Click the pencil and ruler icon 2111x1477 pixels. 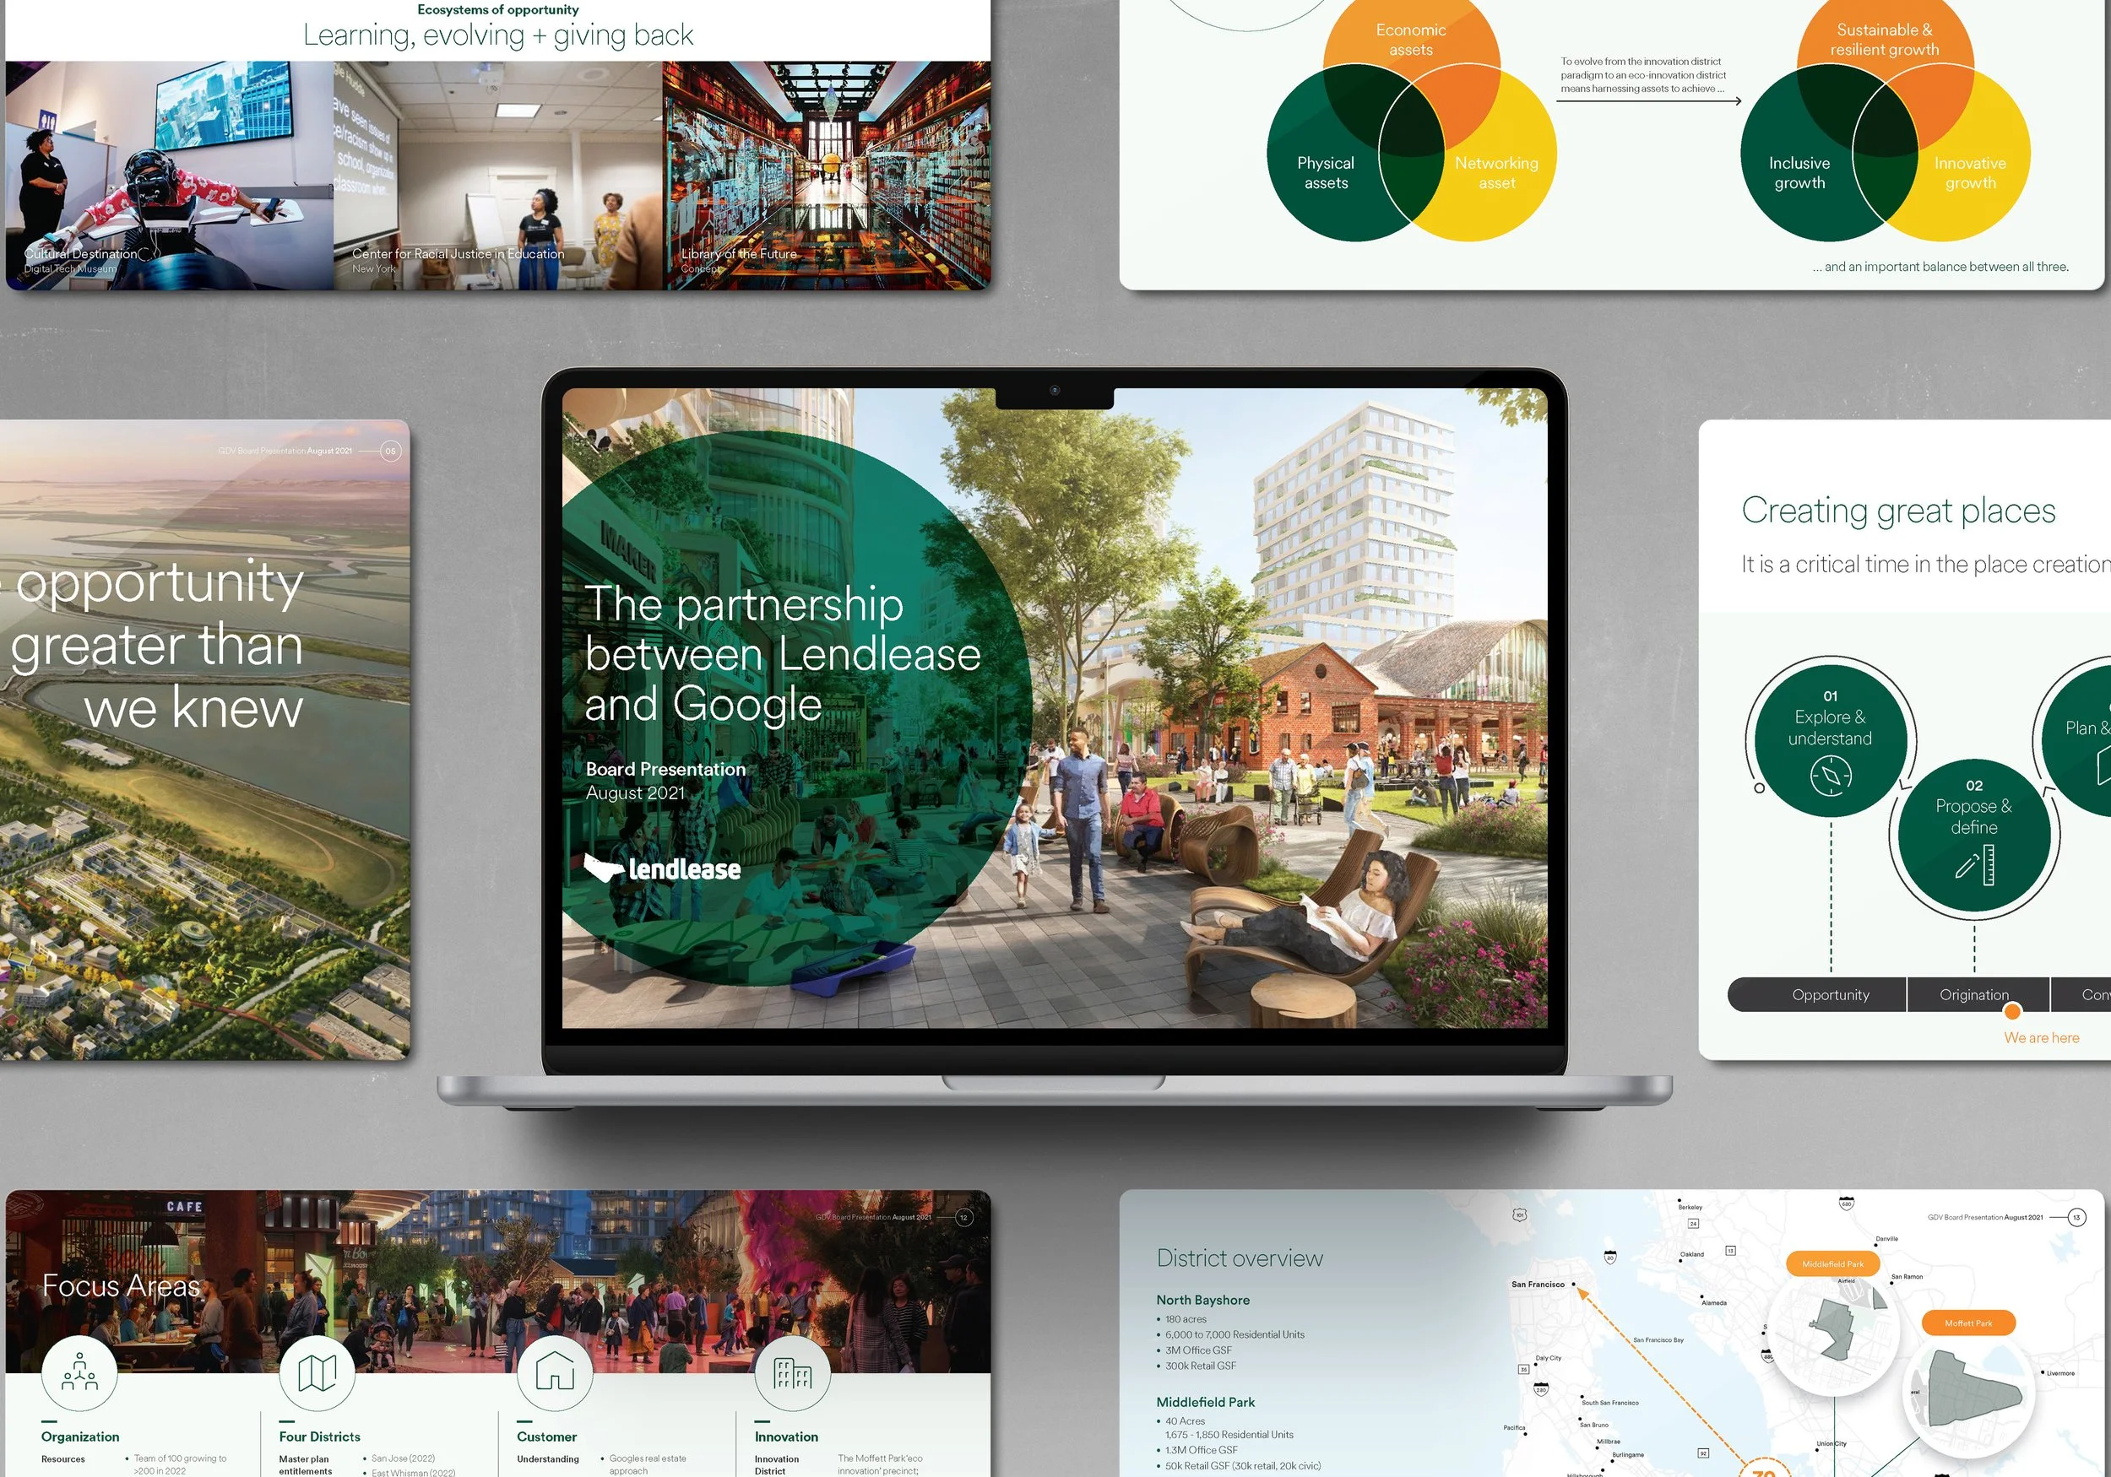pyautogui.click(x=1975, y=864)
